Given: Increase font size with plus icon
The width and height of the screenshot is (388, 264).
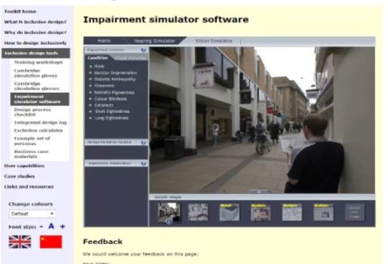Looking at the screenshot, I should [x=62, y=227].
